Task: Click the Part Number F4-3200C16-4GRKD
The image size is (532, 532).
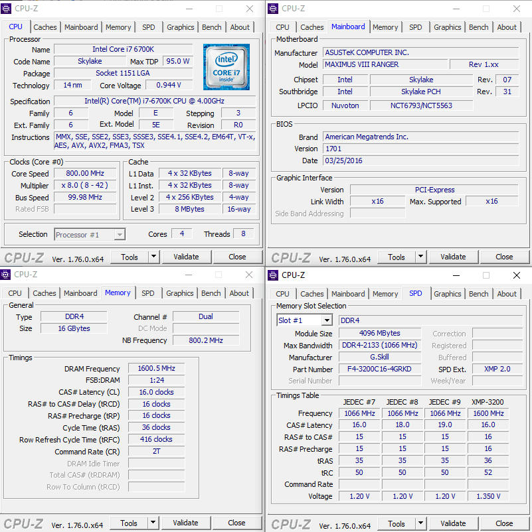Action: click(x=380, y=369)
